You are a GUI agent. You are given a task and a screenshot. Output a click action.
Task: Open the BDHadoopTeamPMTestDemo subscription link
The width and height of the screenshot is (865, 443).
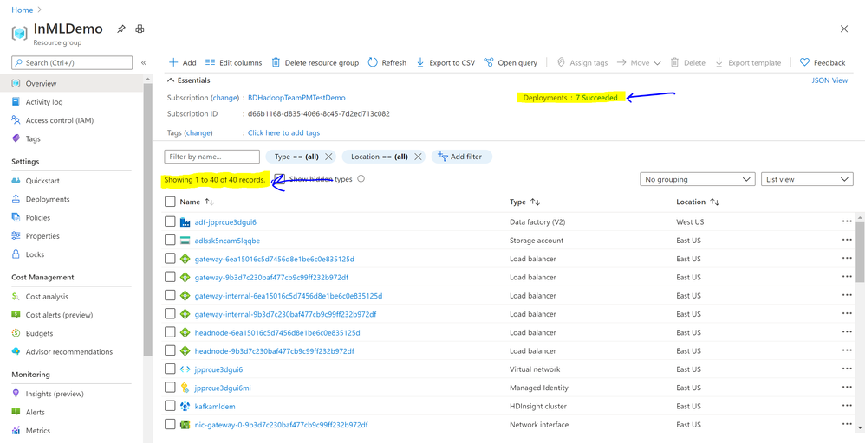coord(296,98)
